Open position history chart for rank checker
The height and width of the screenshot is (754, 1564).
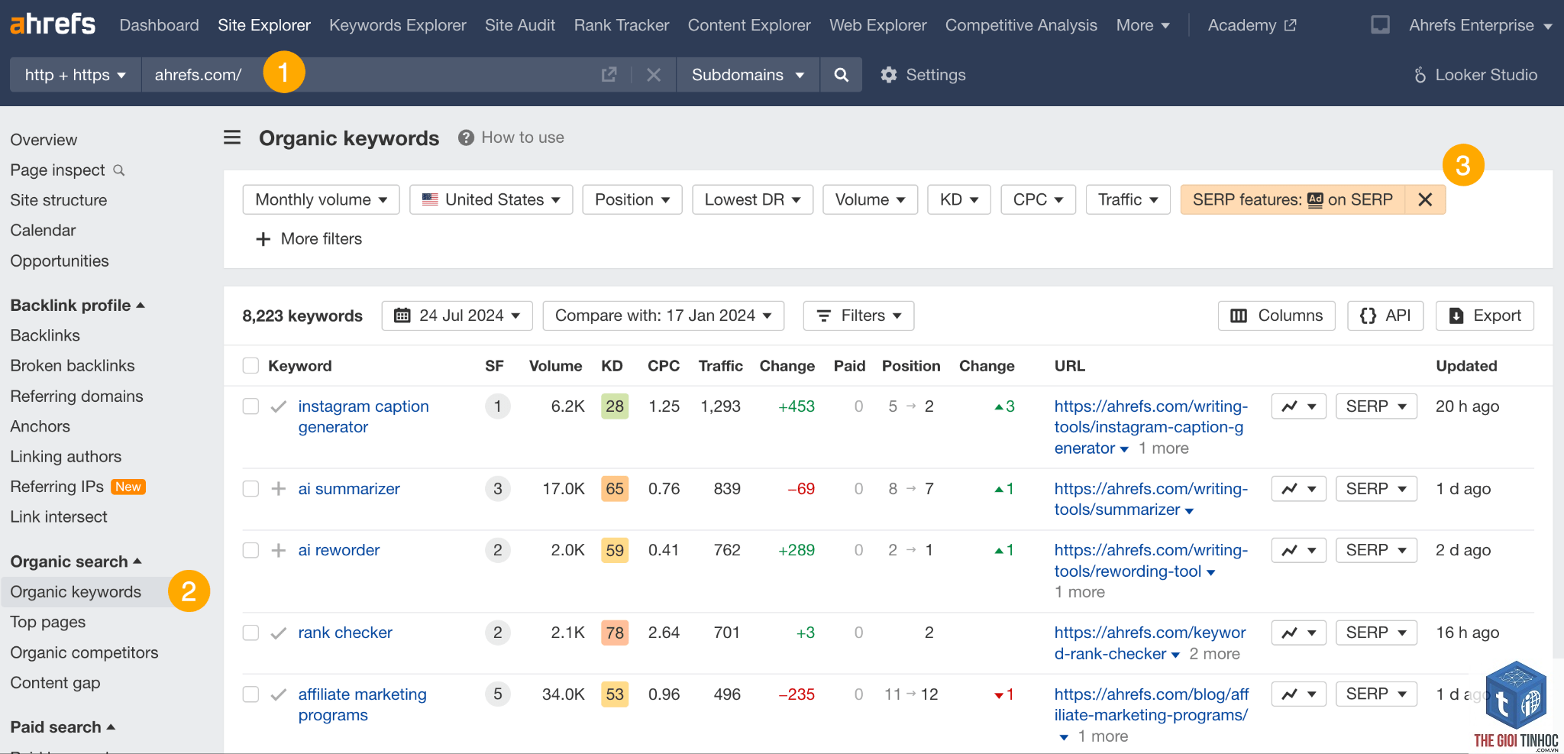pyautogui.click(x=1299, y=633)
